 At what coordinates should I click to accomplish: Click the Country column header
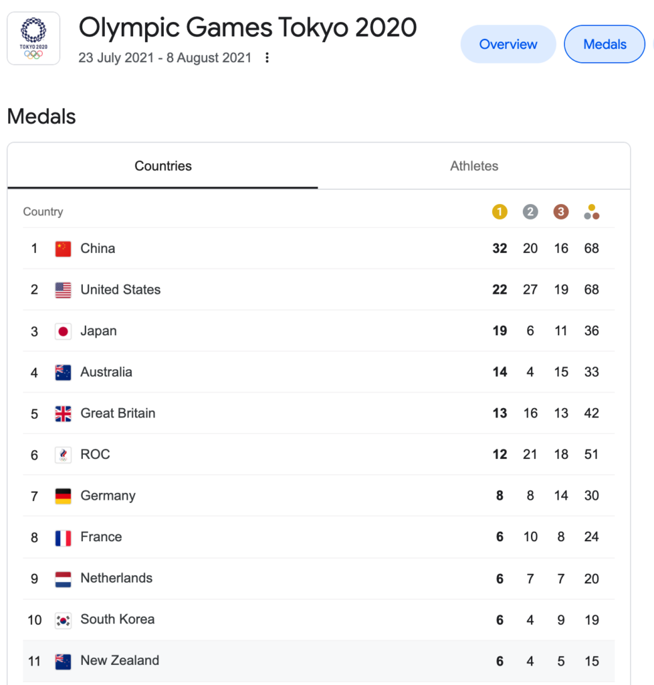point(43,211)
